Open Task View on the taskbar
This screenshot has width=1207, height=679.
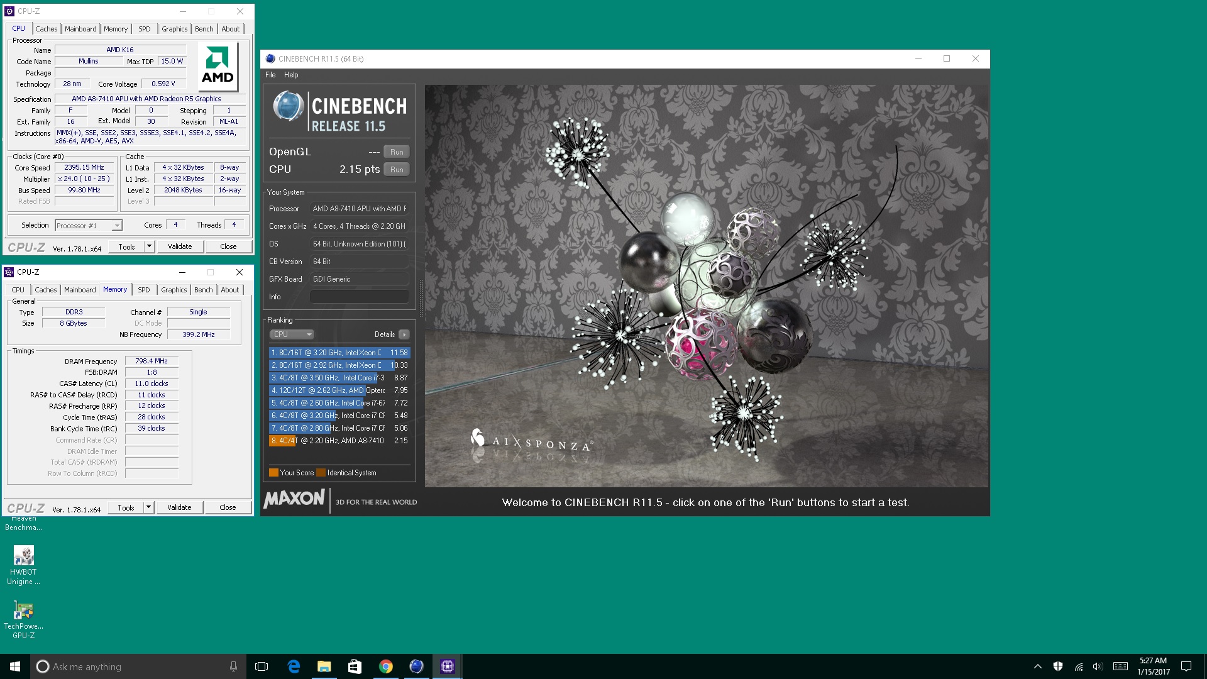pos(262,666)
